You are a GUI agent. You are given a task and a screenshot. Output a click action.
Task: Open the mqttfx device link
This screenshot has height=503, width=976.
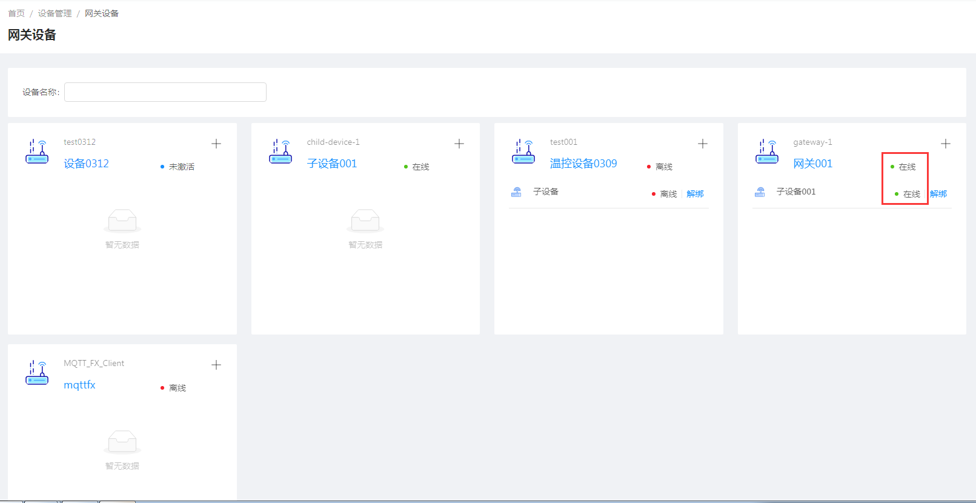(79, 385)
